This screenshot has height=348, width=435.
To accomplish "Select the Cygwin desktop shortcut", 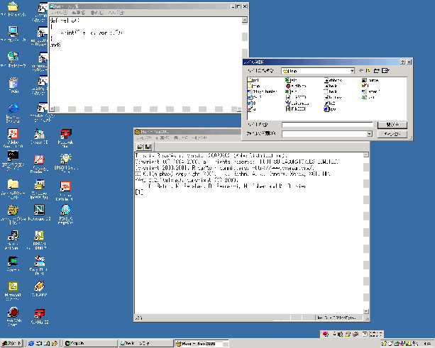I will 13,265.
